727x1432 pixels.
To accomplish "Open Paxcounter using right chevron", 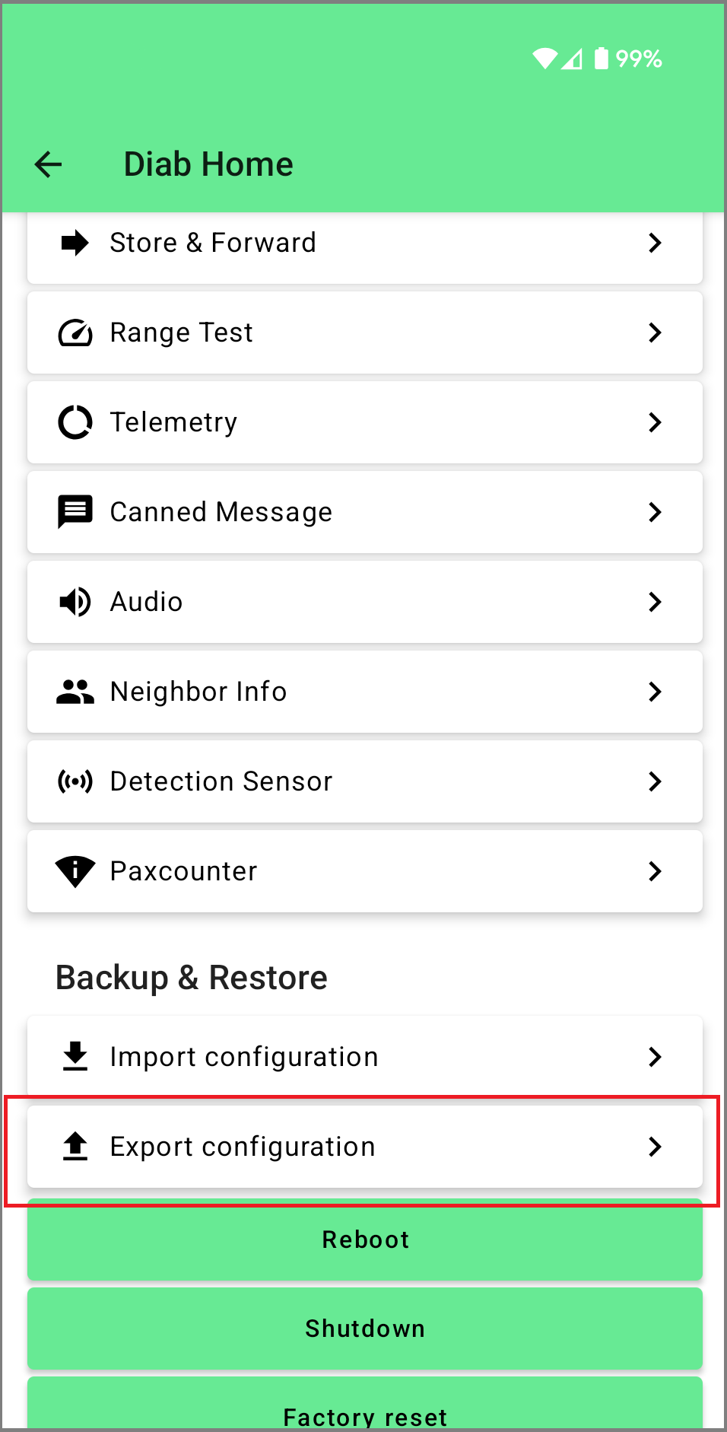I will tap(655, 871).
